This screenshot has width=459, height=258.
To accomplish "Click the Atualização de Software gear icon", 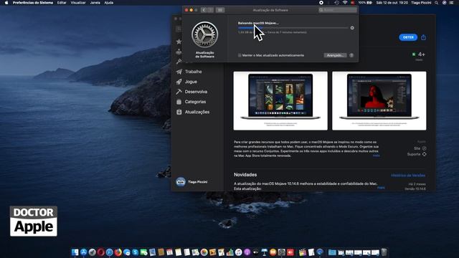I will [205, 34].
